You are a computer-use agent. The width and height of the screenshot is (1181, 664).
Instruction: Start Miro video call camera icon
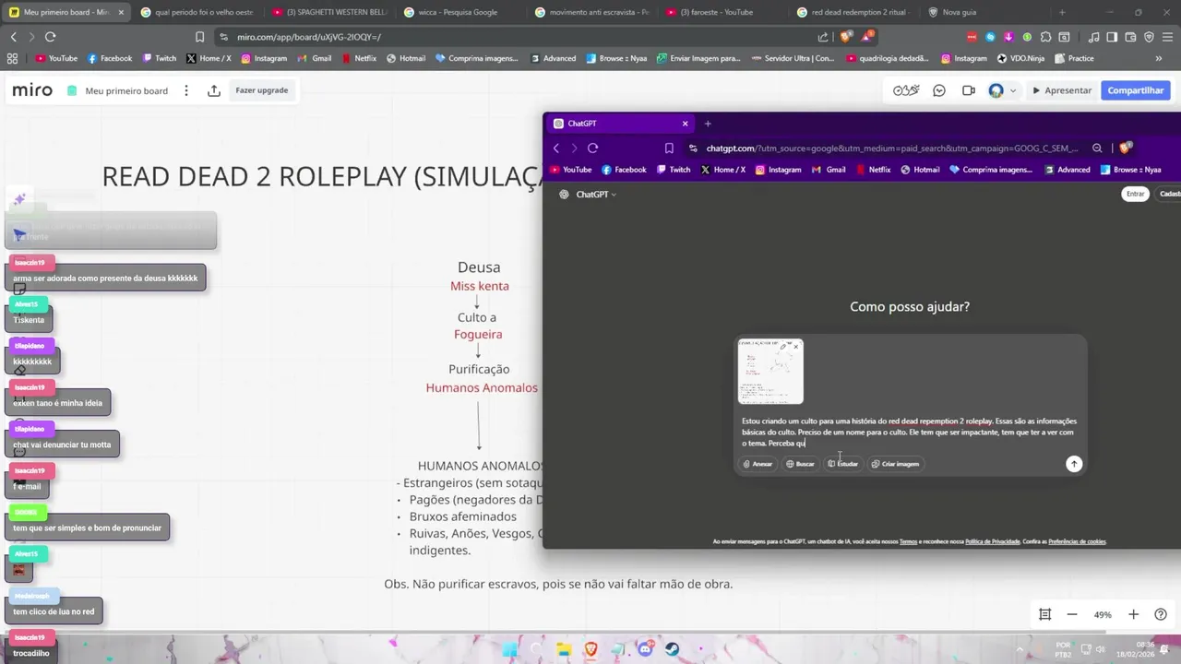[x=968, y=90]
